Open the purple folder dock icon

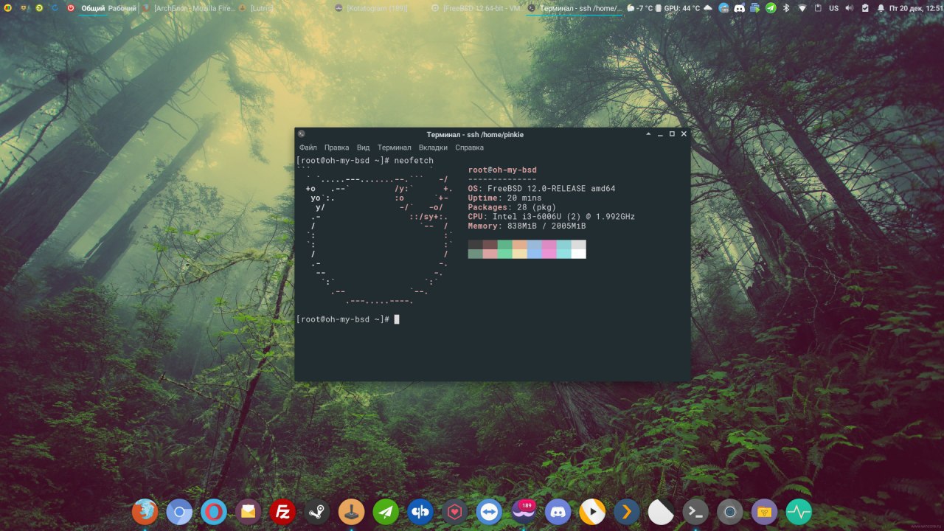pos(764,511)
